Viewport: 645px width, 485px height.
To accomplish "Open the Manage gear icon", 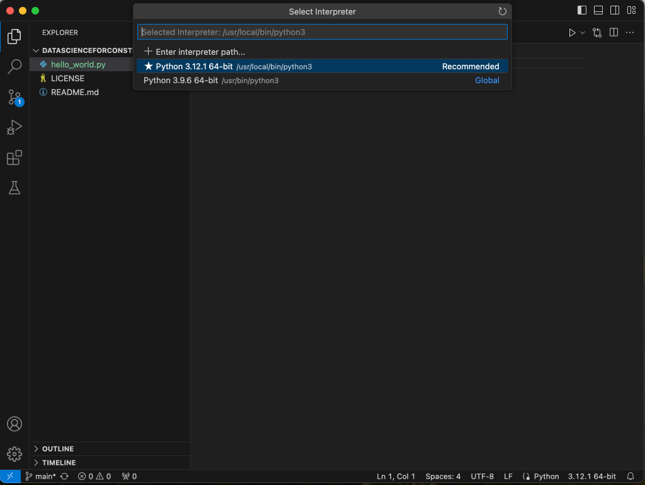I will pyautogui.click(x=14, y=454).
